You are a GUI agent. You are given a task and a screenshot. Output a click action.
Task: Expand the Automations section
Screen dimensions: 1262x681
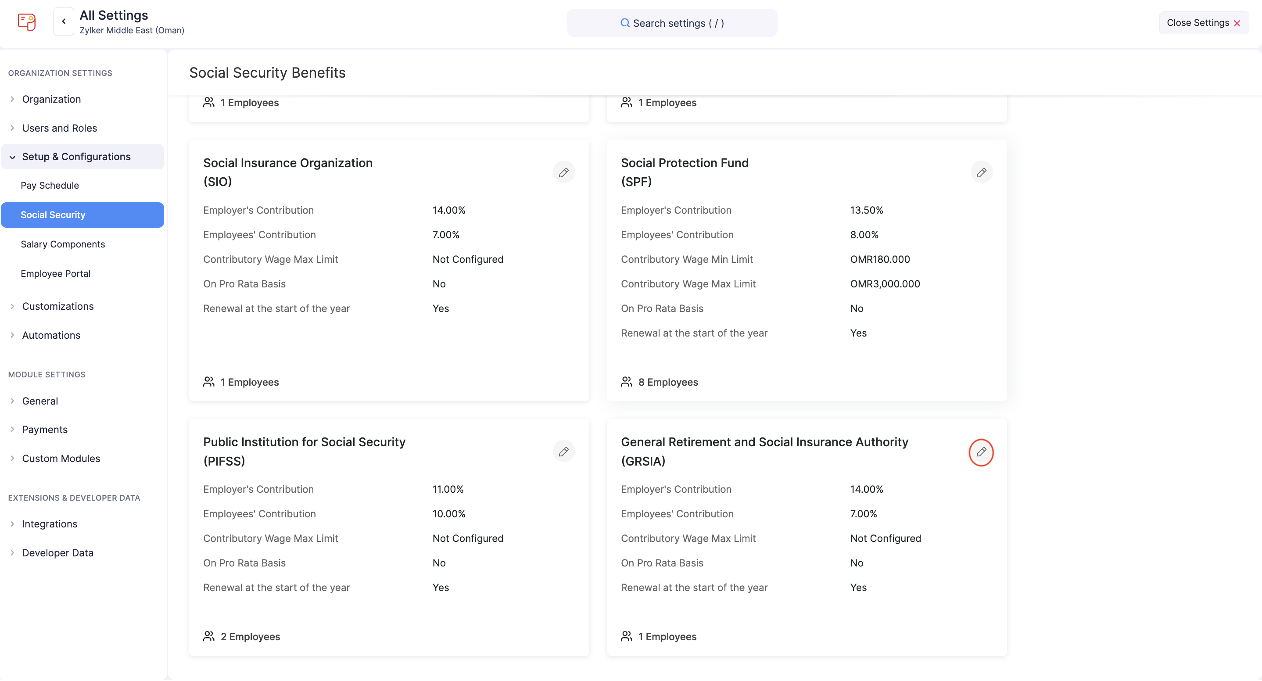click(51, 335)
